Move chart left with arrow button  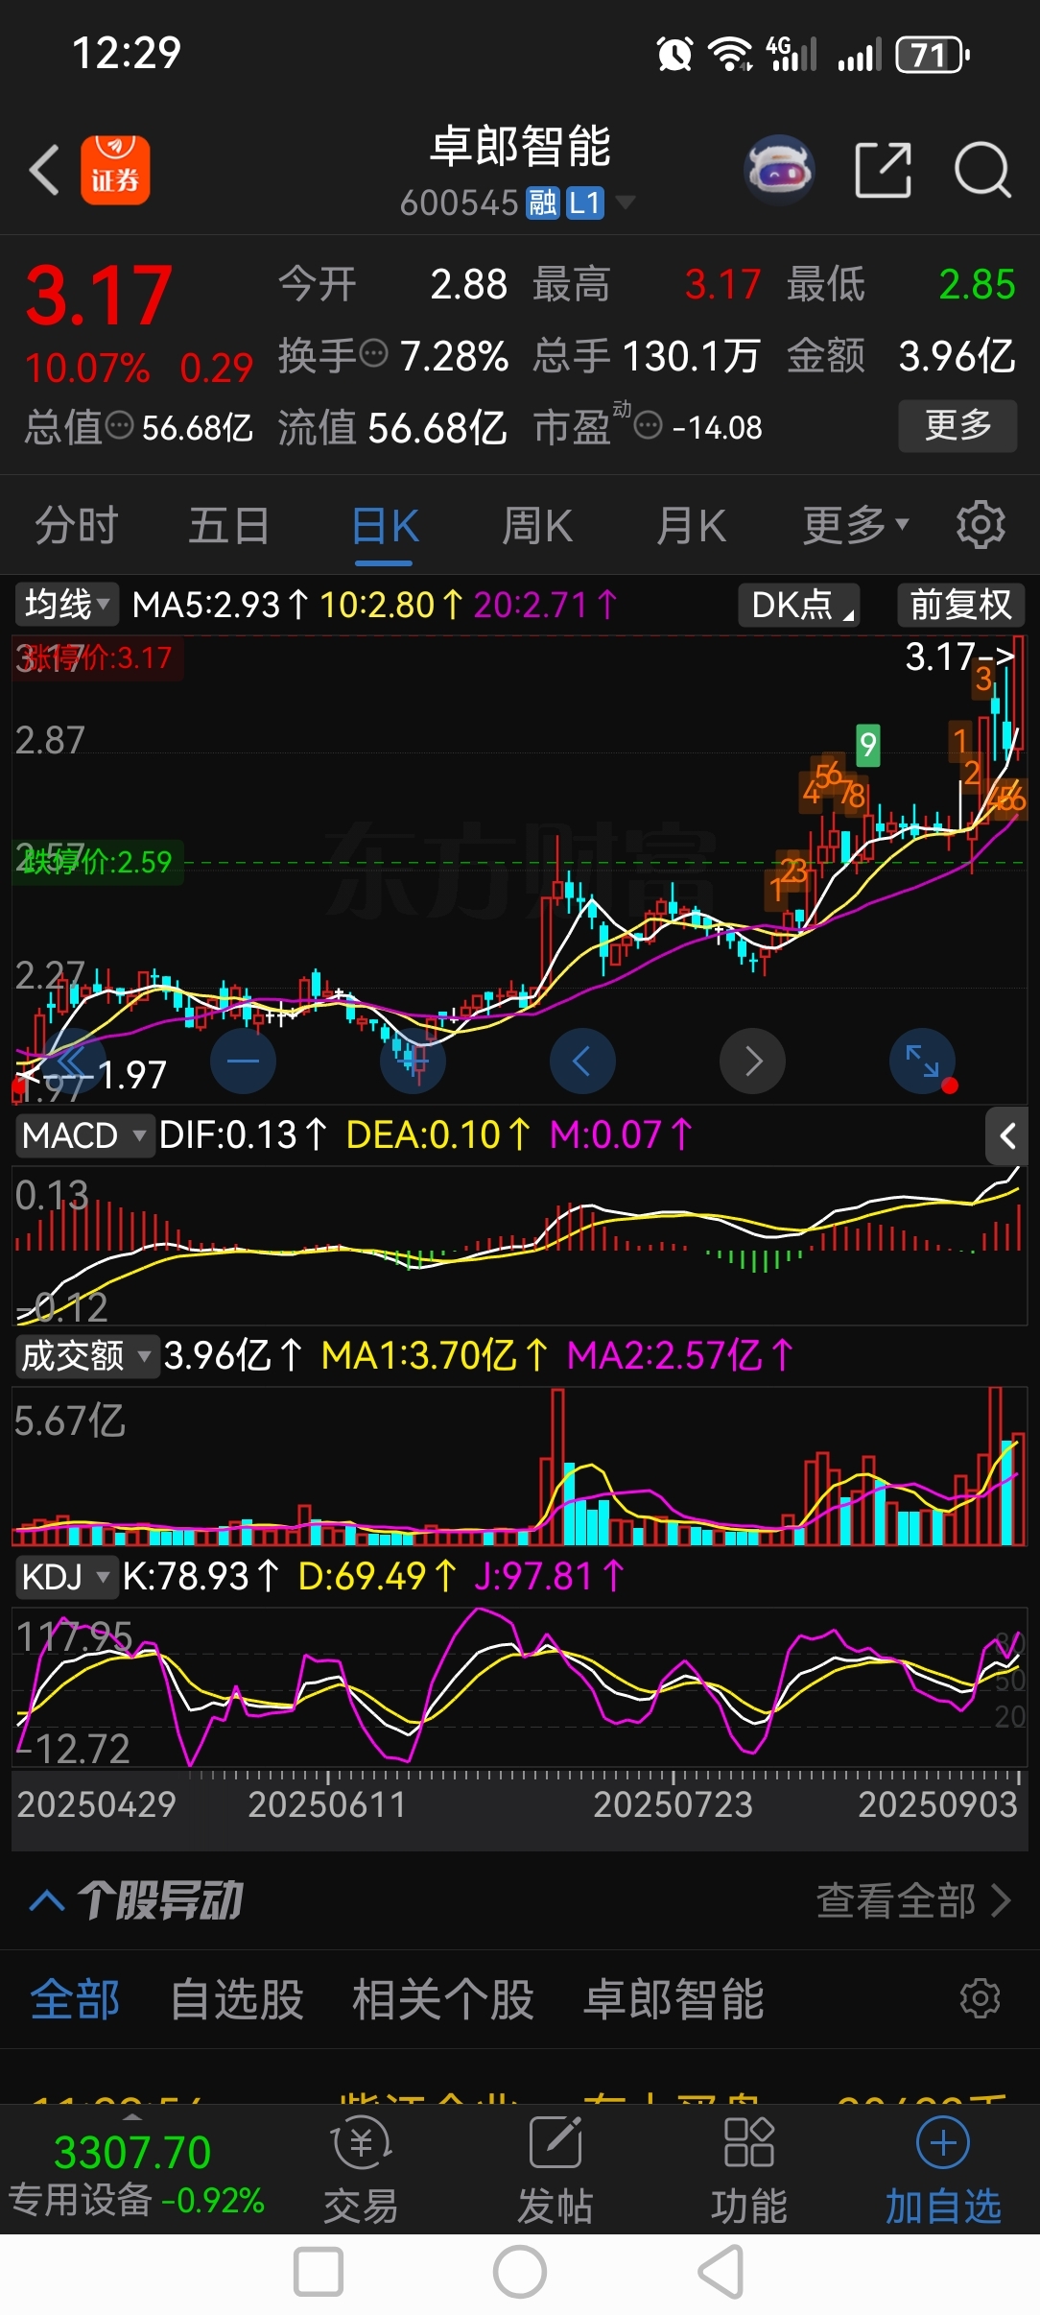(582, 1061)
